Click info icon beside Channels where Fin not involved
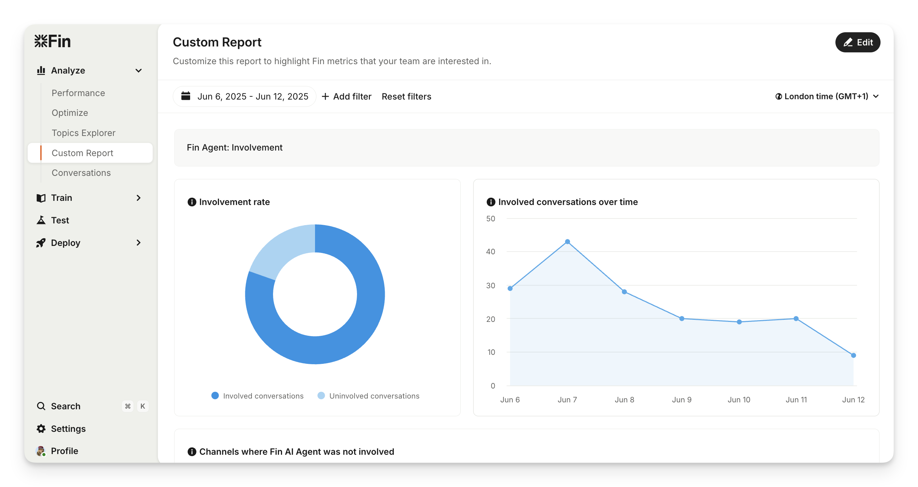 point(192,452)
